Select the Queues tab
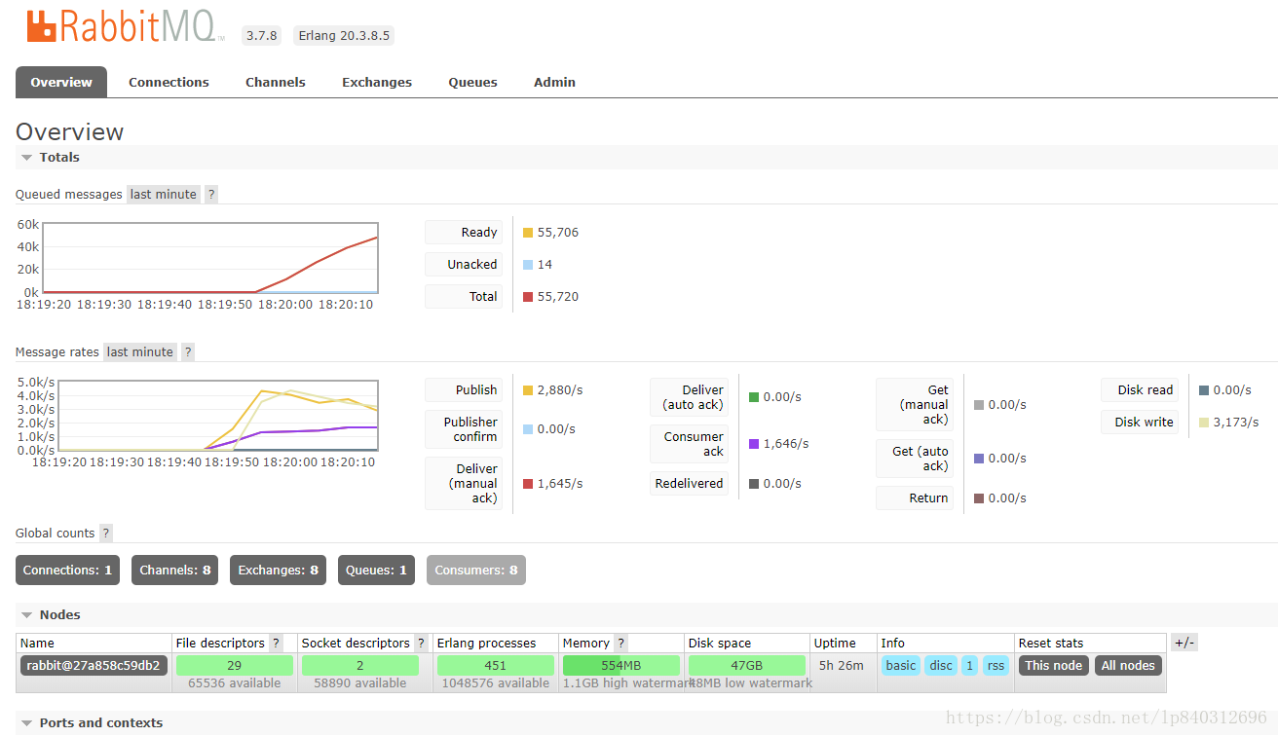This screenshot has width=1278, height=737. (473, 82)
